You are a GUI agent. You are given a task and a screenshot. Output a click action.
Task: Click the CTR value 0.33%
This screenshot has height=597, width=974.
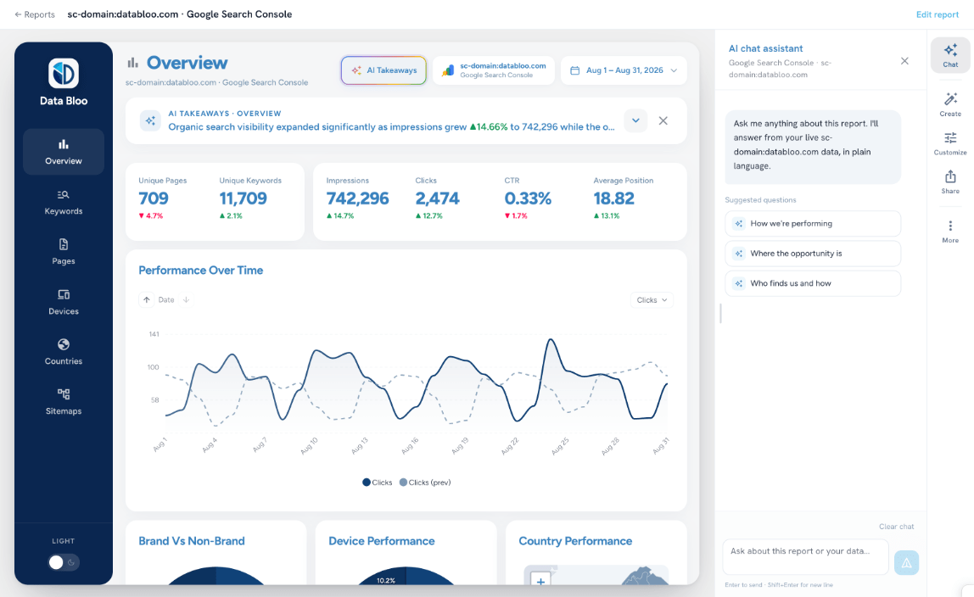[528, 198]
